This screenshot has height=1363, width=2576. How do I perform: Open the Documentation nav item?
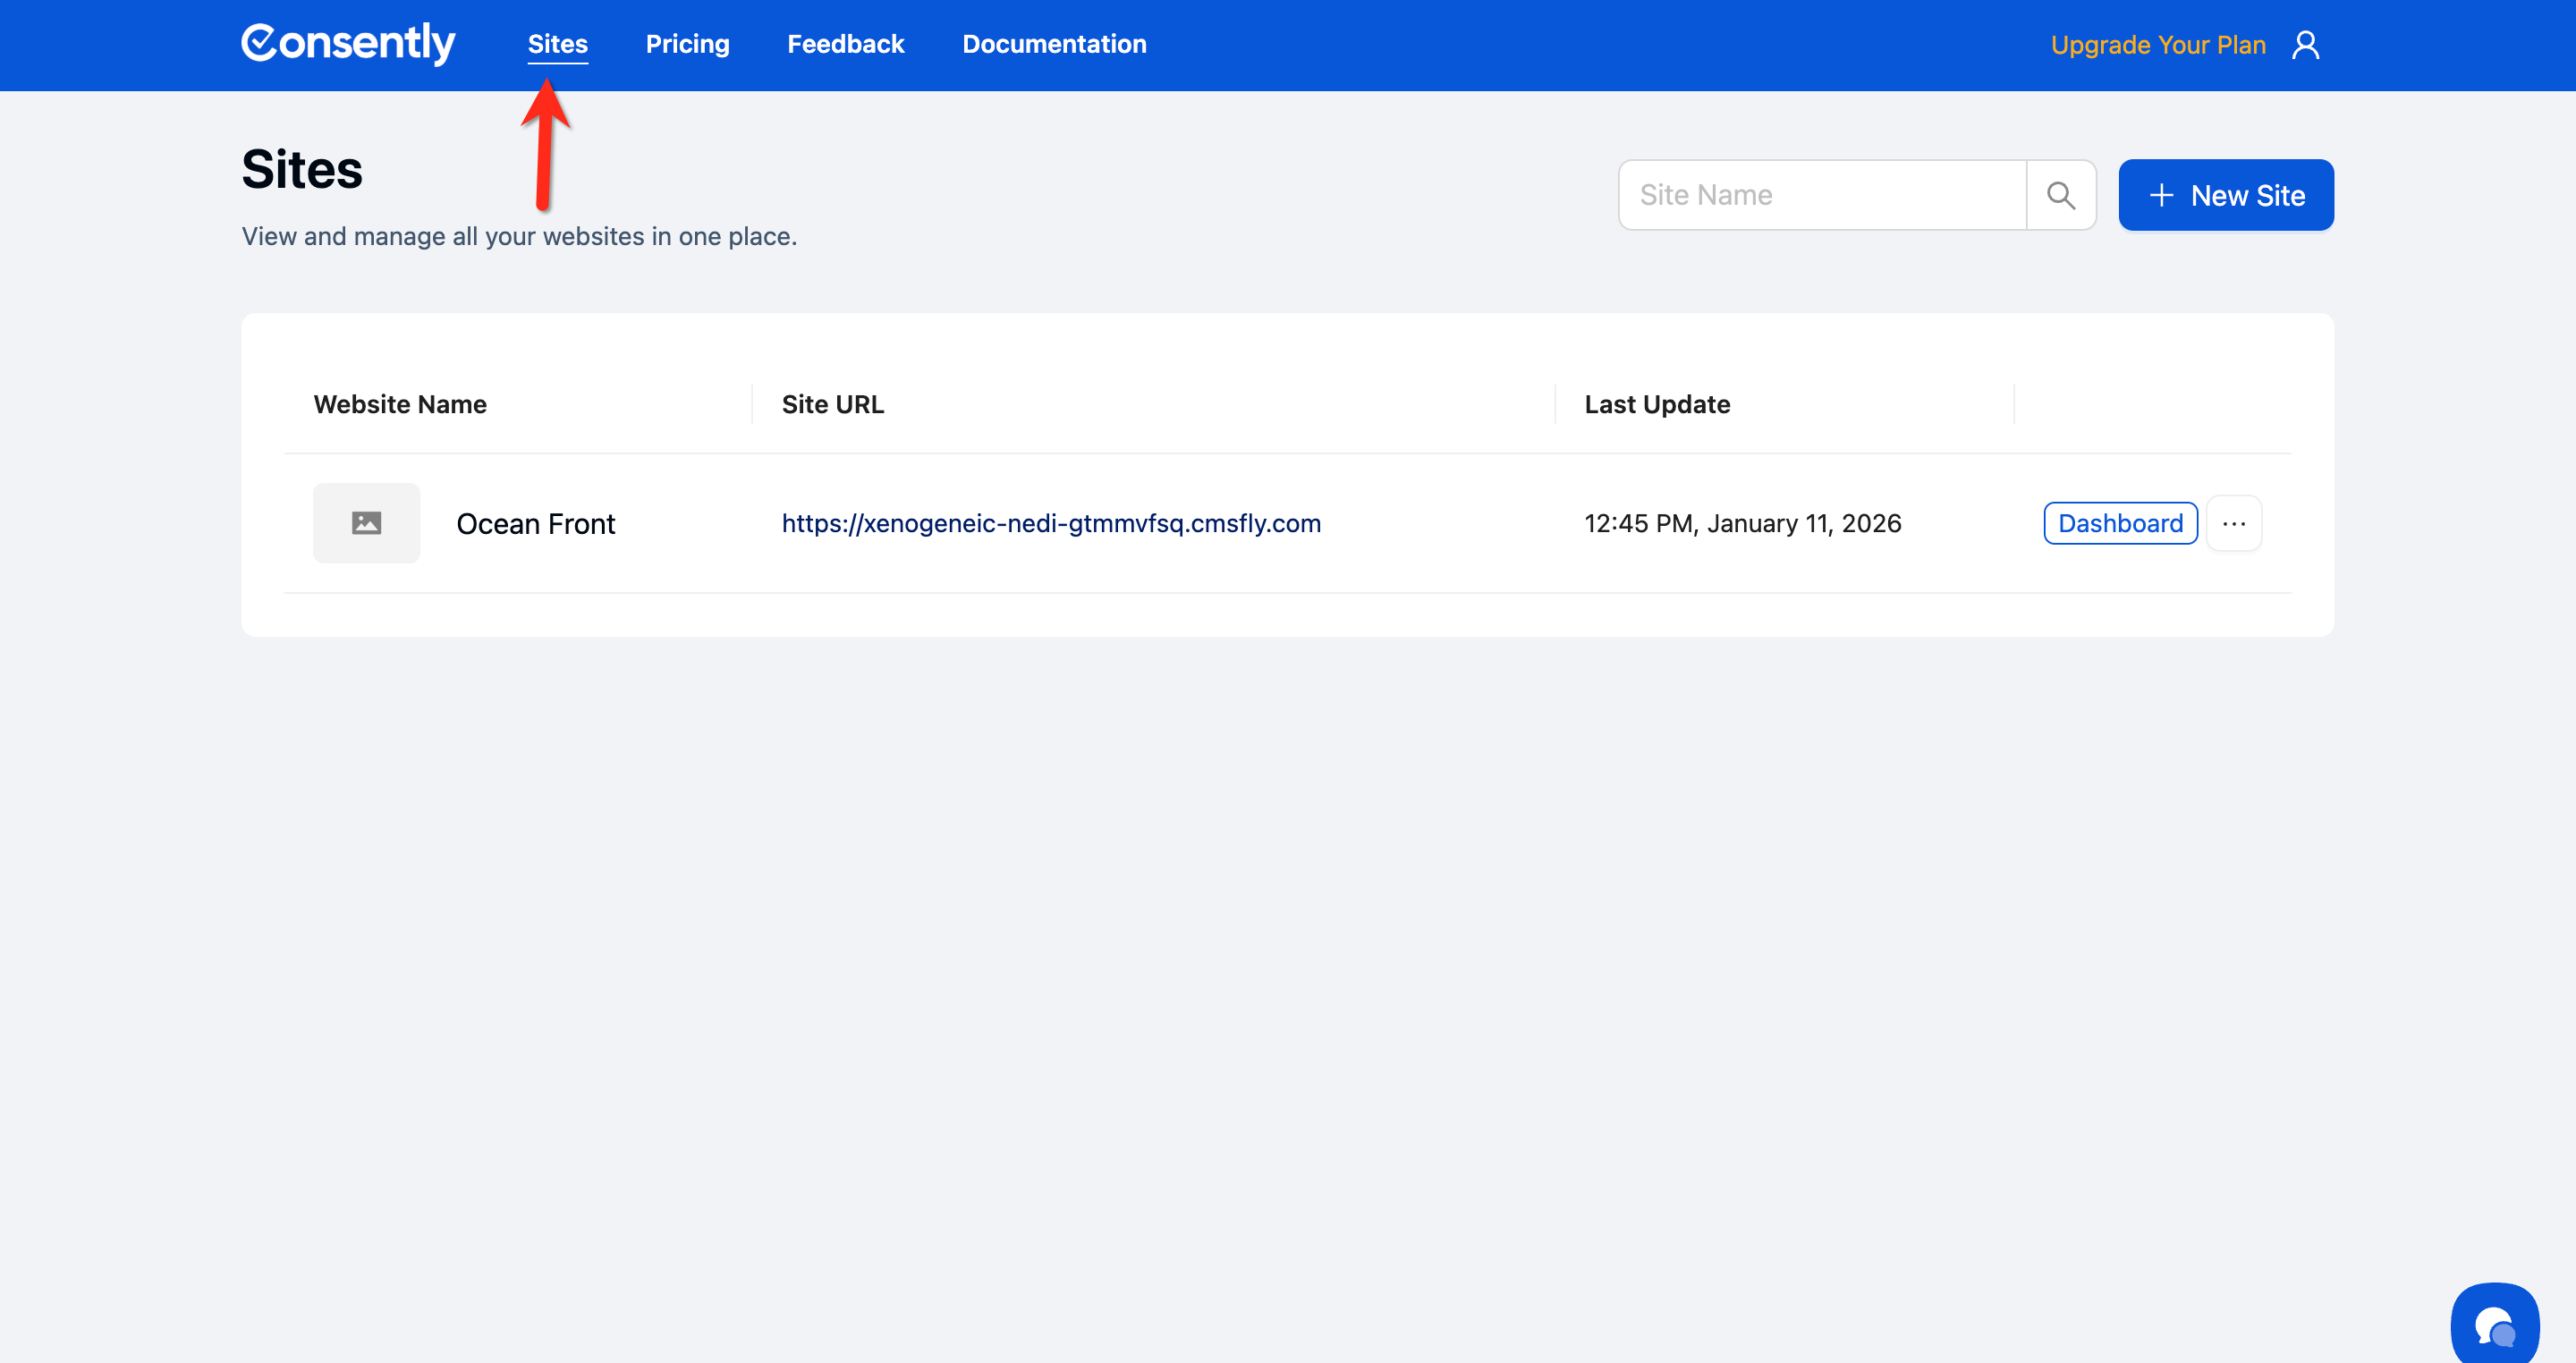[1054, 44]
